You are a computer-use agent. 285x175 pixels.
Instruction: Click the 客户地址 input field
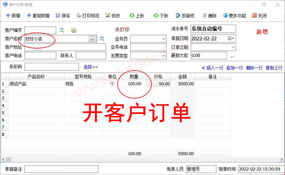[65, 47]
